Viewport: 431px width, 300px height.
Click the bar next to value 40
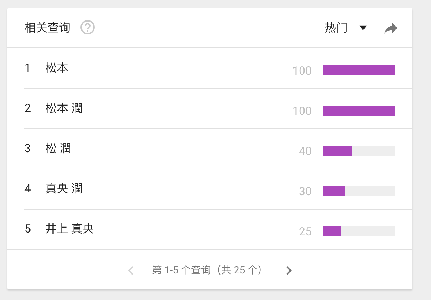click(x=338, y=151)
